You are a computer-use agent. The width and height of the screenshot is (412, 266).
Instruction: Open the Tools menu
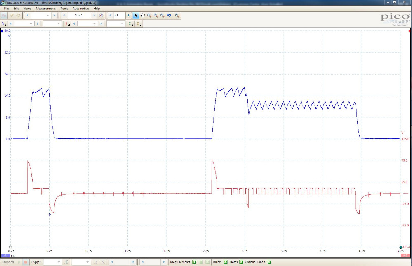(x=64, y=9)
